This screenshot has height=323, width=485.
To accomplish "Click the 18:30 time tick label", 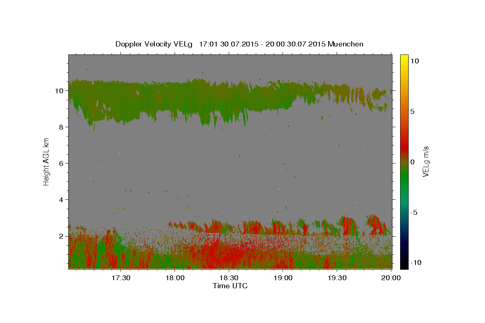I will 229,278.
